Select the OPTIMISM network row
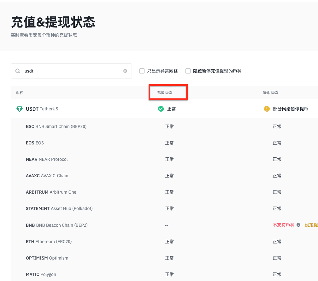The width and height of the screenshot is (318, 281). point(164,258)
